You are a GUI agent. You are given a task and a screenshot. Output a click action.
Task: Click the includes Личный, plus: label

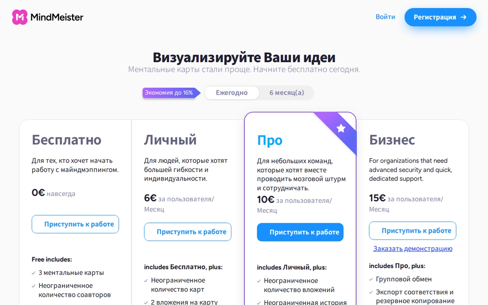click(292, 268)
